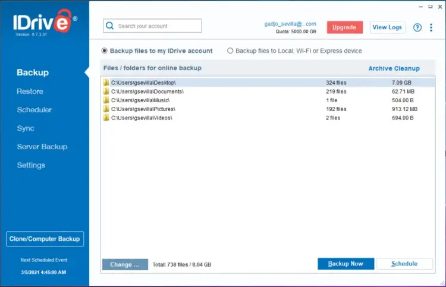
Task: Open Settings in the sidebar
Action: coord(31,165)
